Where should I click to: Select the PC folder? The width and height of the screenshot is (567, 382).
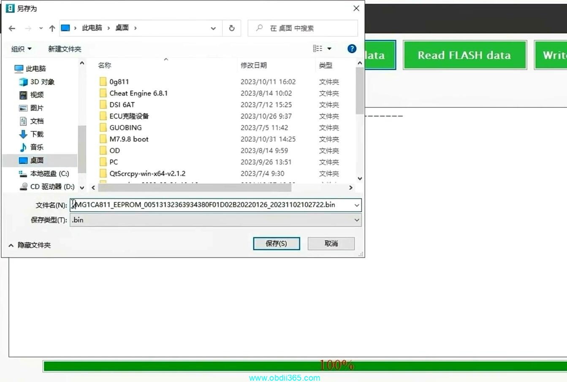[x=109, y=162]
